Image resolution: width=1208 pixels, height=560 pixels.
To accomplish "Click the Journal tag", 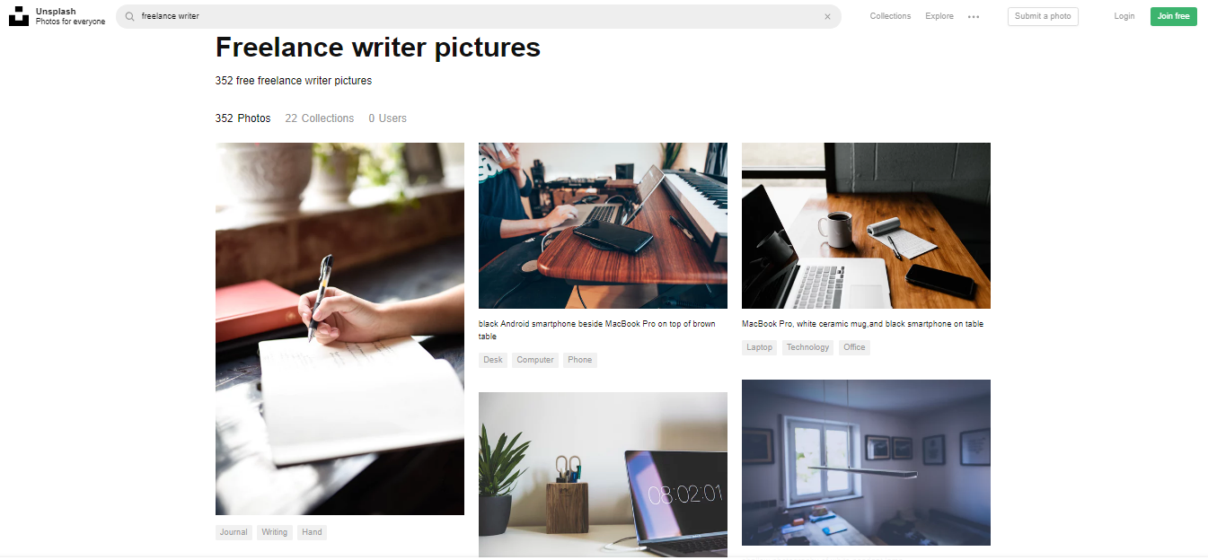I will [x=234, y=532].
